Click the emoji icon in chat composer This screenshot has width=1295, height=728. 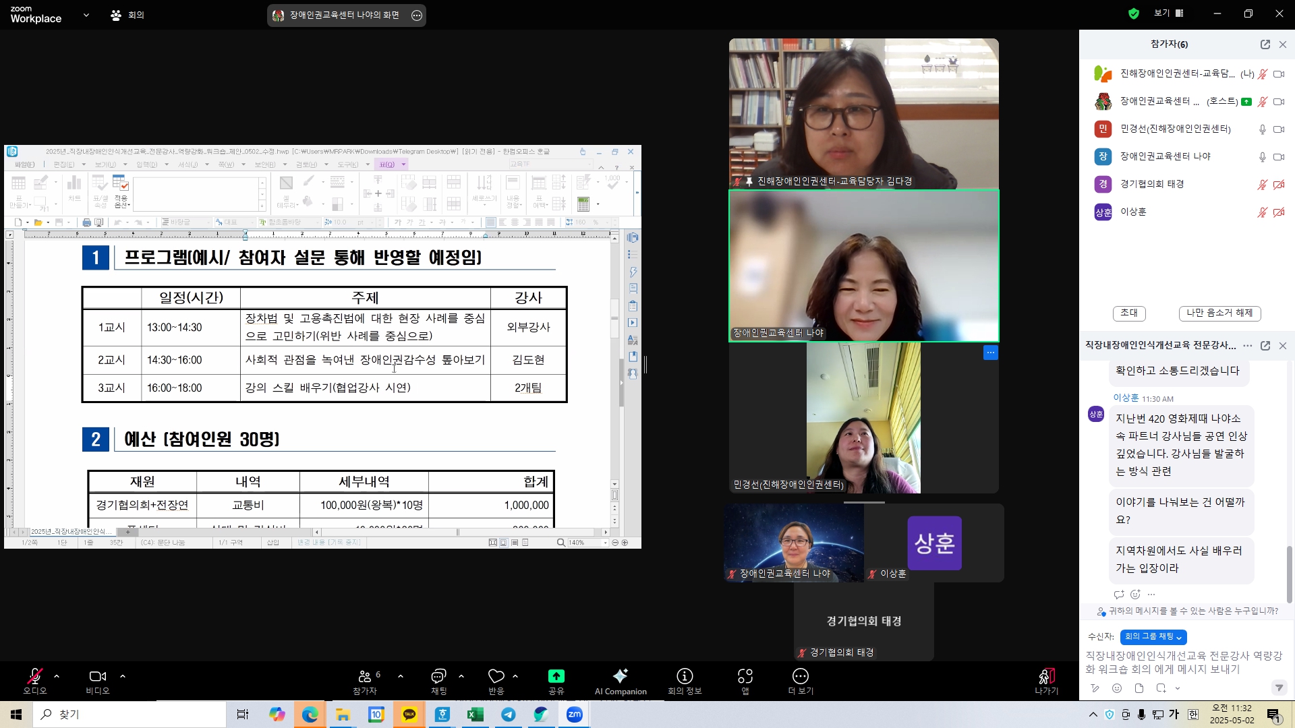tap(1117, 688)
